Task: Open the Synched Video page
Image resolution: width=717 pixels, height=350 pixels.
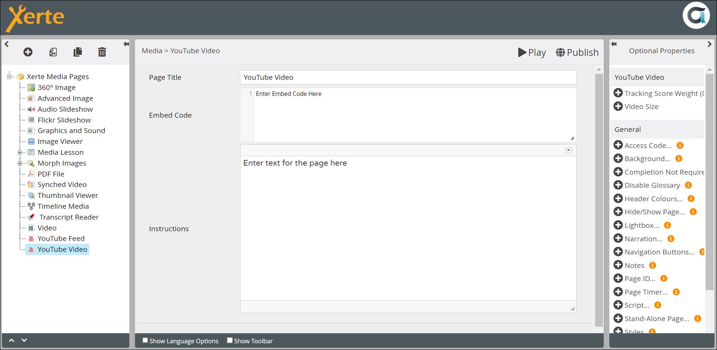Action: [62, 184]
